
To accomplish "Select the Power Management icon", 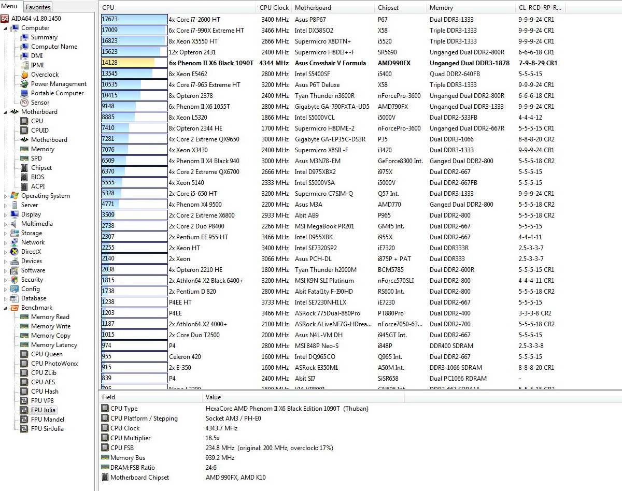I will (24, 84).
